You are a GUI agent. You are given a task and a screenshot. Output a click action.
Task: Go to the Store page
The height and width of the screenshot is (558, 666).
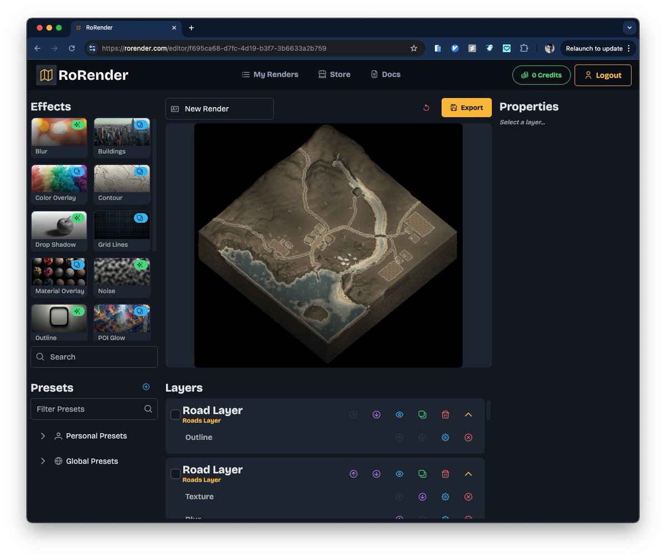coord(334,74)
